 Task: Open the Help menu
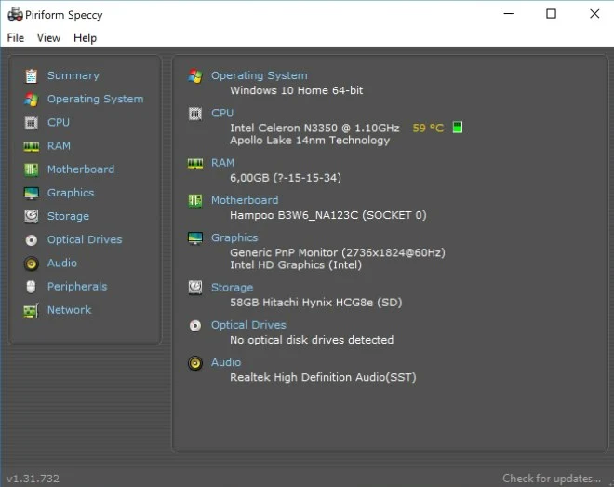[85, 38]
